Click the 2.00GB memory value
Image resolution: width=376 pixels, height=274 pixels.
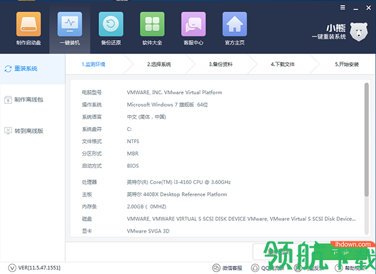[147, 206]
